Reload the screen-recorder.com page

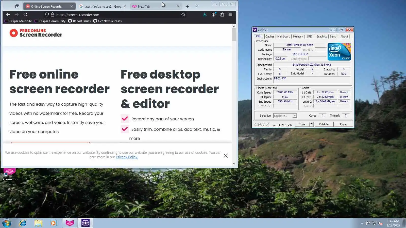click(x=25, y=14)
